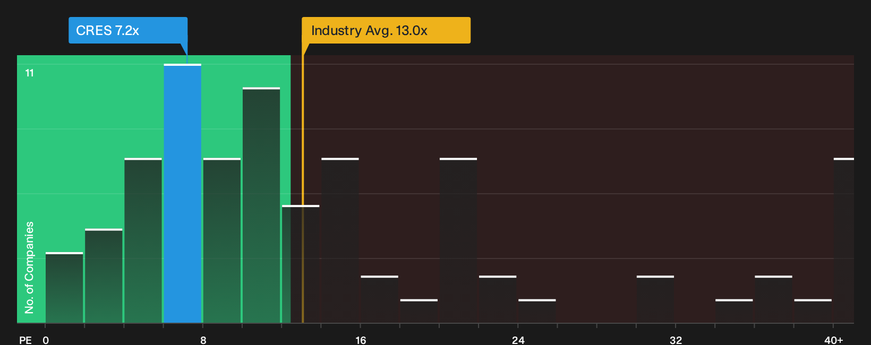Select the tall green bar right of 8
The width and height of the screenshot is (871, 345).
click(261, 205)
